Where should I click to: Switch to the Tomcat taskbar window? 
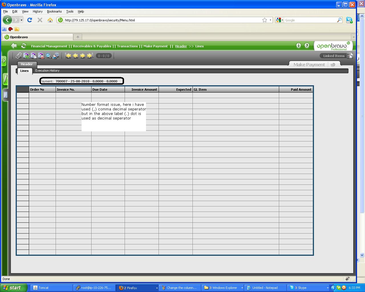pyautogui.click(x=51, y=288)
